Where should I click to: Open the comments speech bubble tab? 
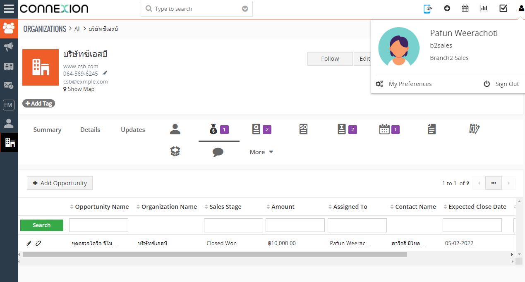218,152
